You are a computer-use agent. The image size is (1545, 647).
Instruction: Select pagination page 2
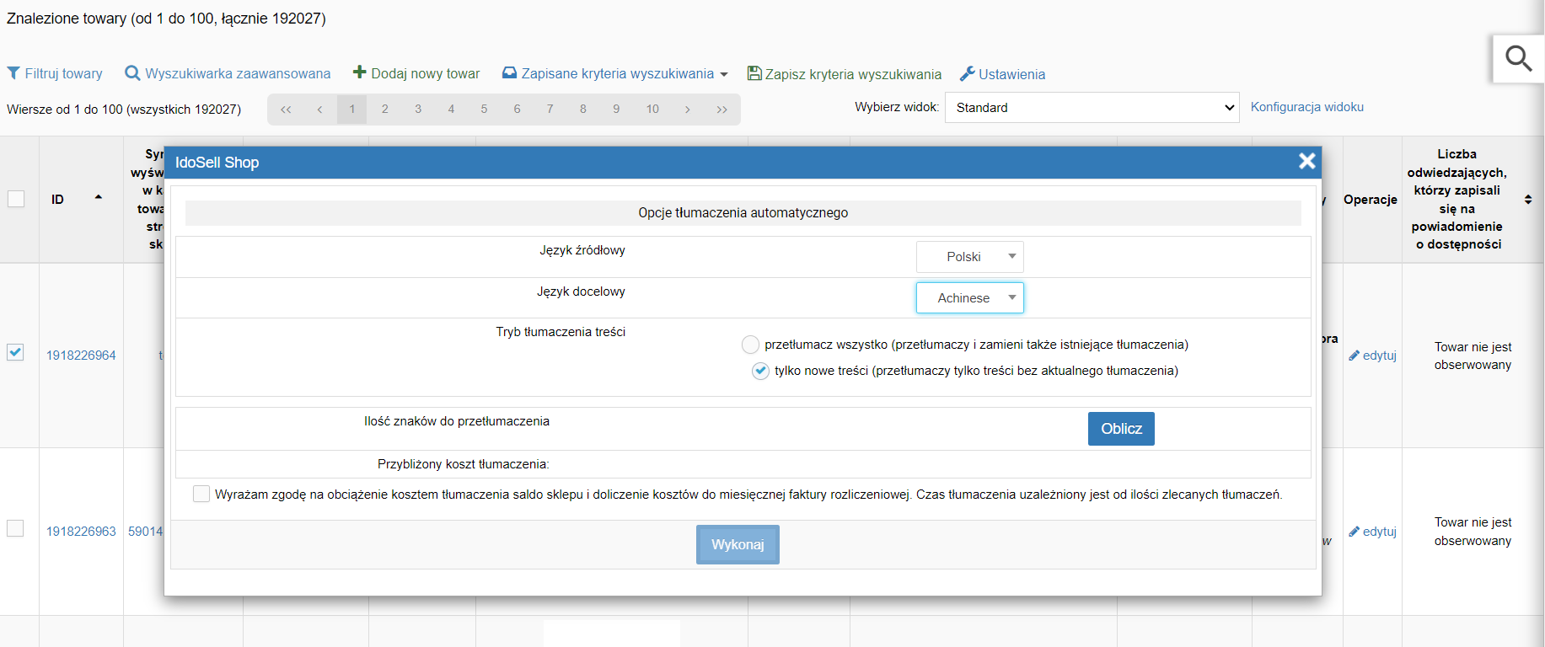tap(385, 110)
